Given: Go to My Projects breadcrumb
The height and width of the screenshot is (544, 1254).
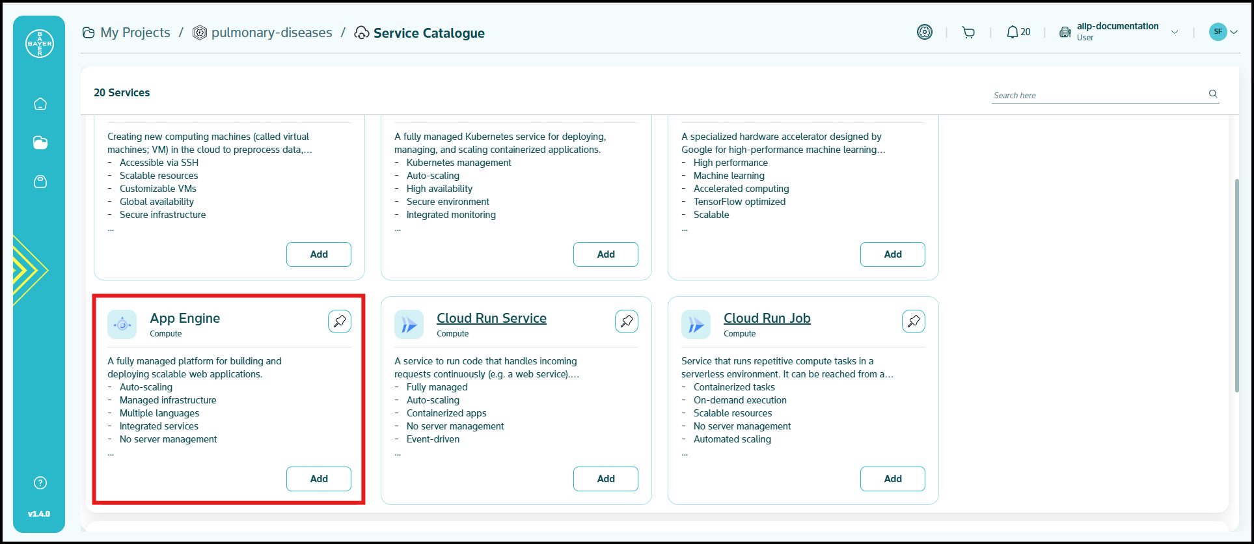Looking at the screenshot, I should coord(135,33).
